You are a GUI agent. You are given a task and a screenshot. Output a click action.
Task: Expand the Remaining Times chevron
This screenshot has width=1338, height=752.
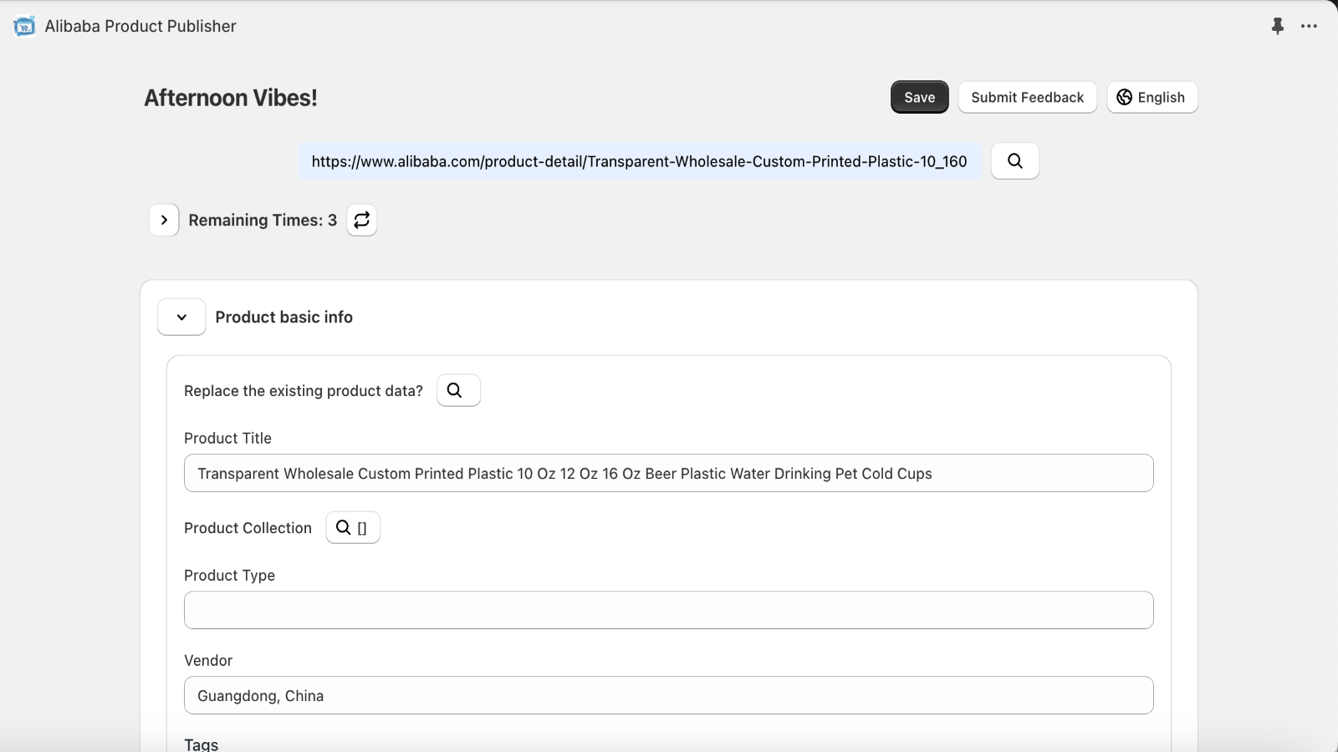164,220
